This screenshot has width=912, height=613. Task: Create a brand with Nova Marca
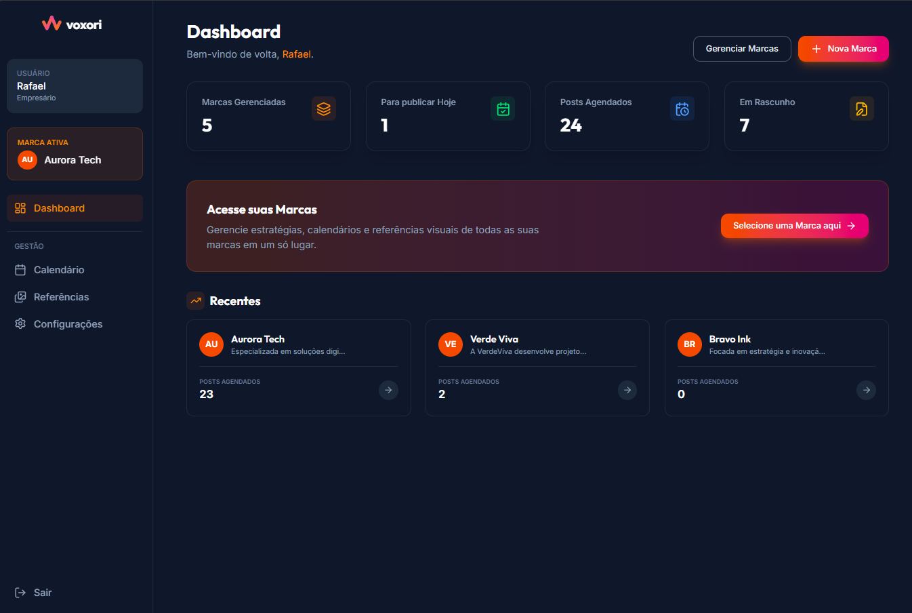coord(843,49)
